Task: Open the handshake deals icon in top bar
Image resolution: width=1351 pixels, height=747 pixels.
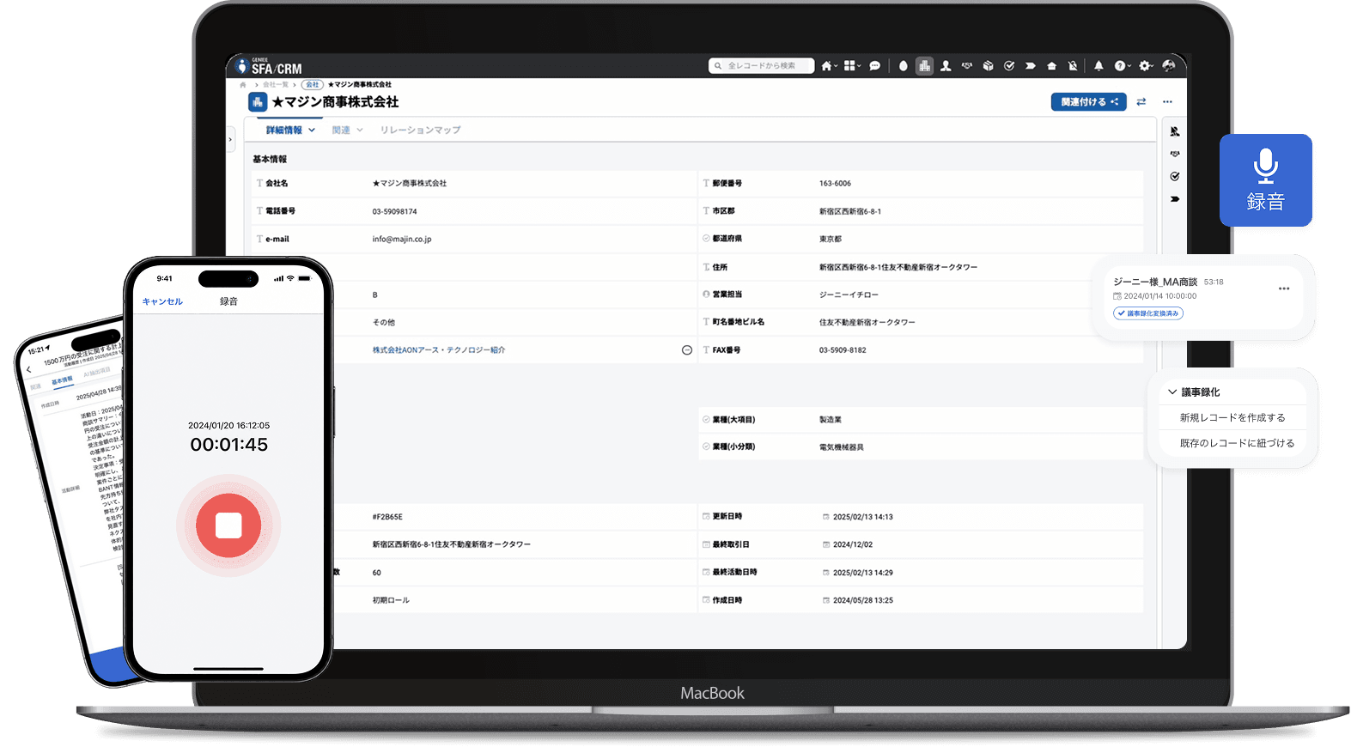Action: click(x=967, y=66)
